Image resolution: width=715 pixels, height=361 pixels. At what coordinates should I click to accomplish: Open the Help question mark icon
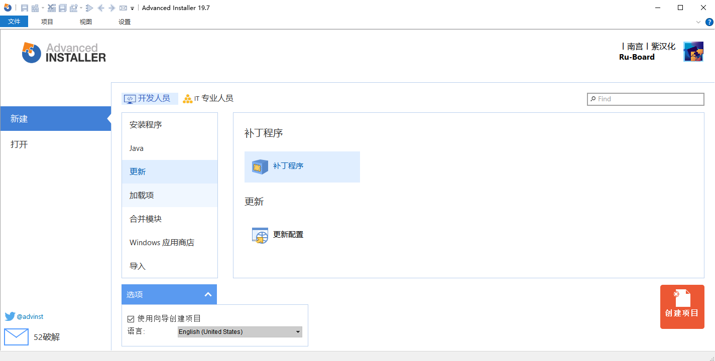[x=709, y=22]
